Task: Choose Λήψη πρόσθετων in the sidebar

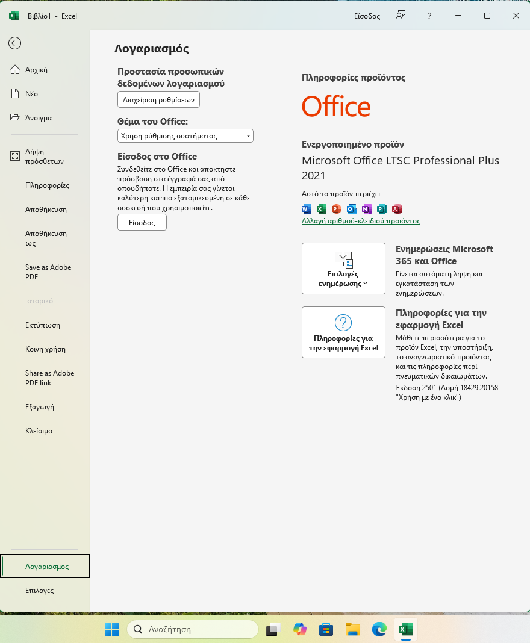Action: 45,157
